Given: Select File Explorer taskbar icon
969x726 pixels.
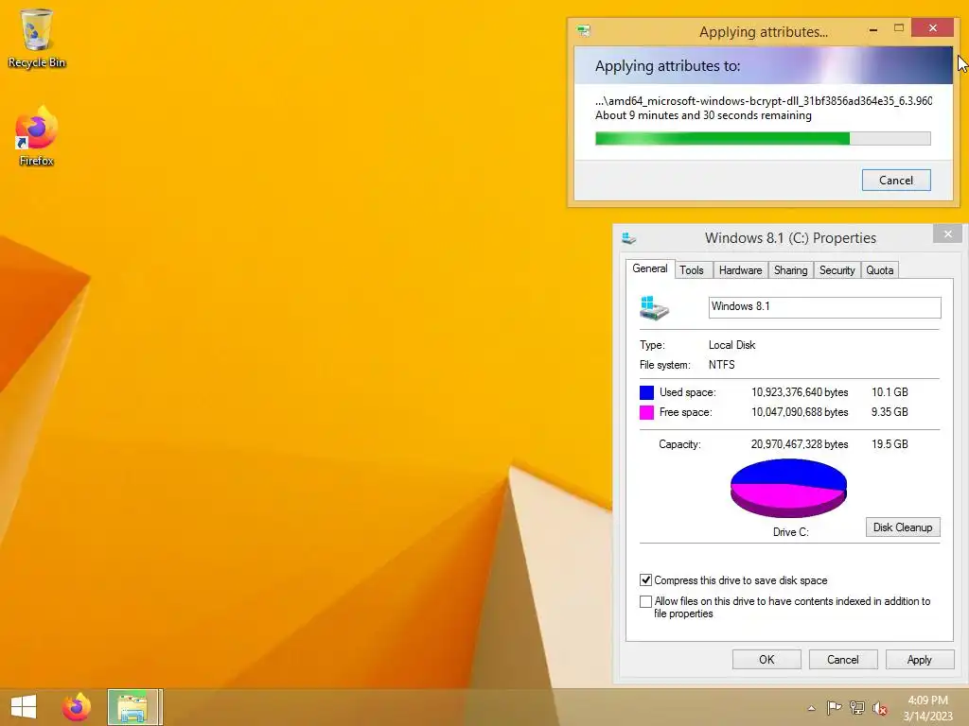Looking at the screenshot, I should point(132,707).
